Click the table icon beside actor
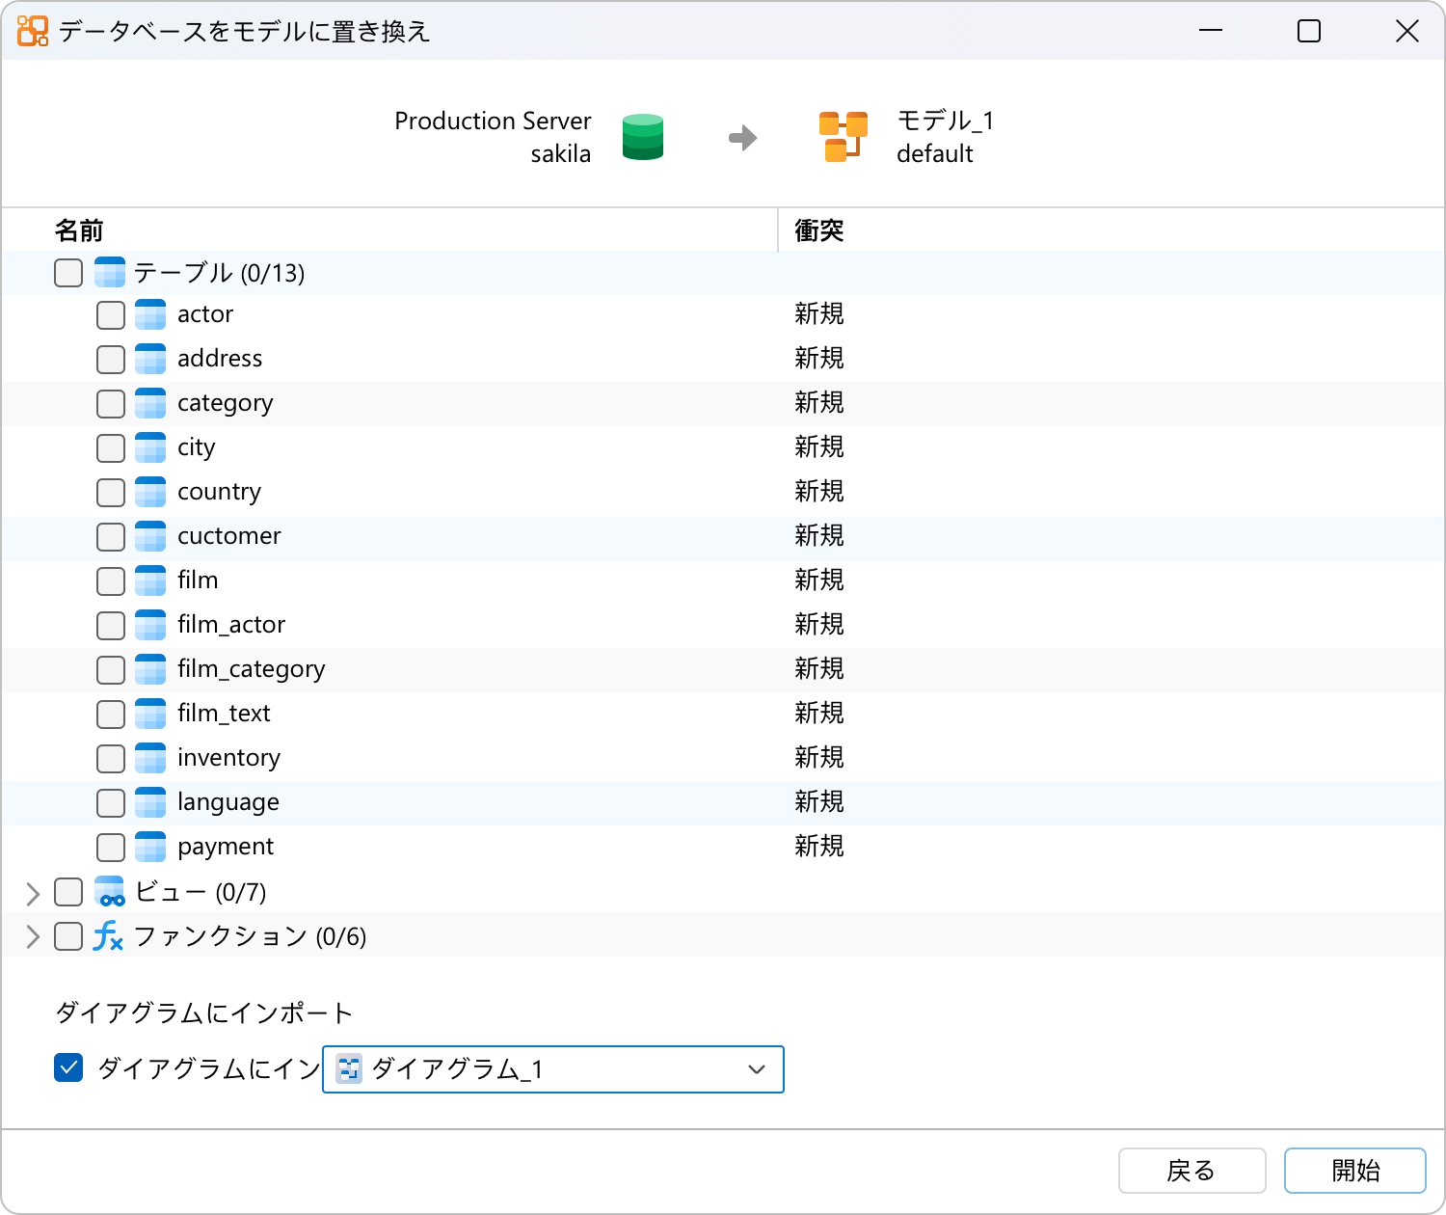 tap(150, 314)
